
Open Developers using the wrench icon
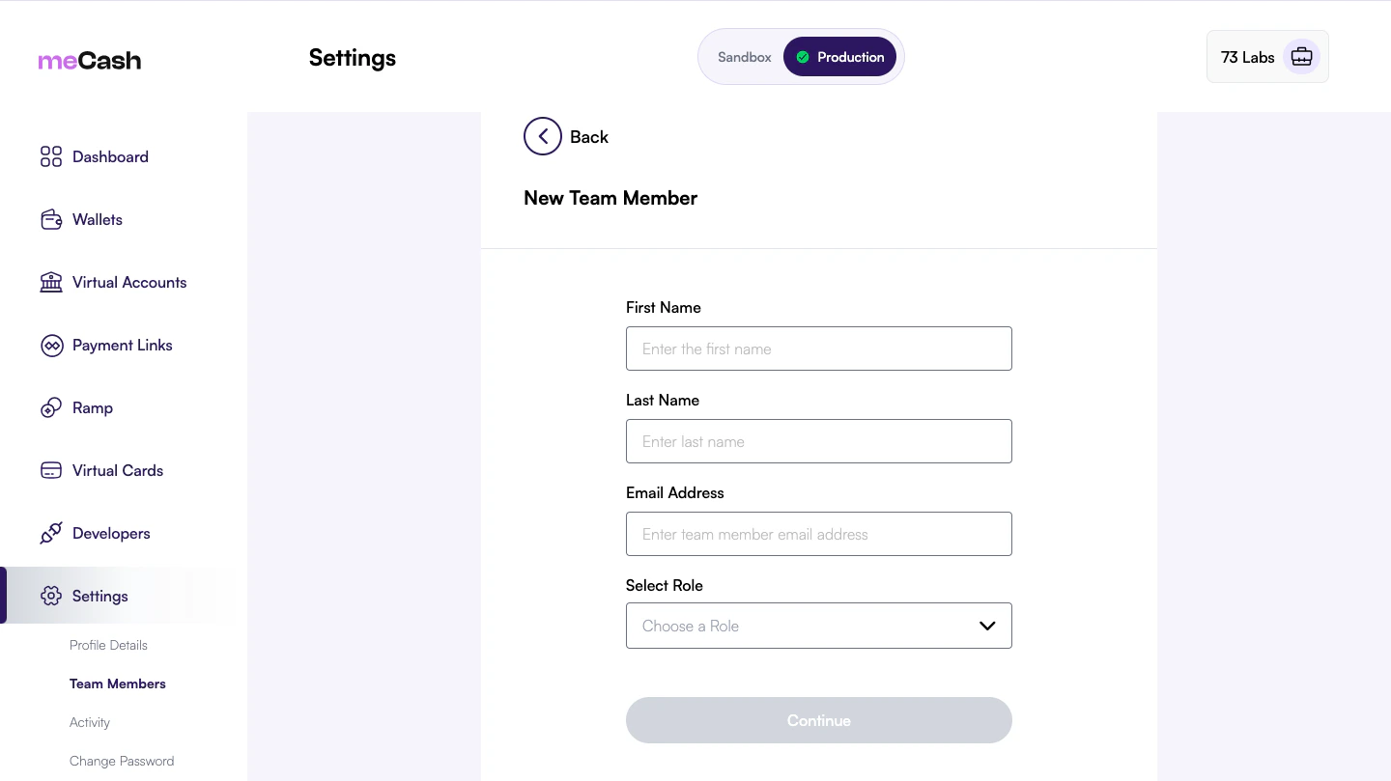[51, 533]
